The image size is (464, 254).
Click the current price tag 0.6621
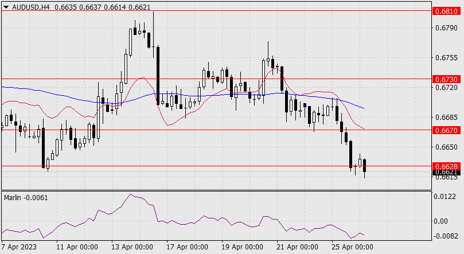click(x=447, y=173)
